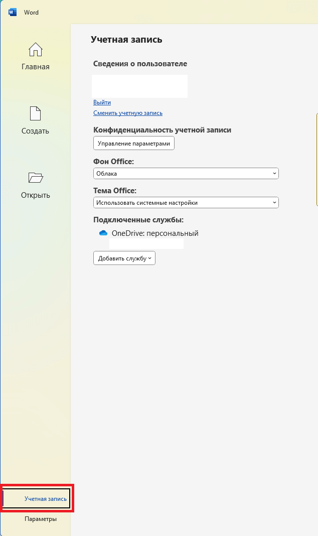Expand the Фон Office dropdown arrow
Screen dimensions: 318x536
[274, 173]
